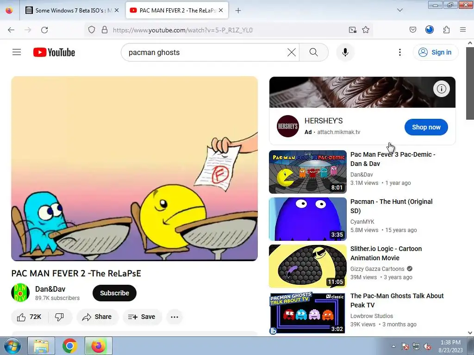Close the PAC MAN FEVER 2 tab

coord(221,11)
